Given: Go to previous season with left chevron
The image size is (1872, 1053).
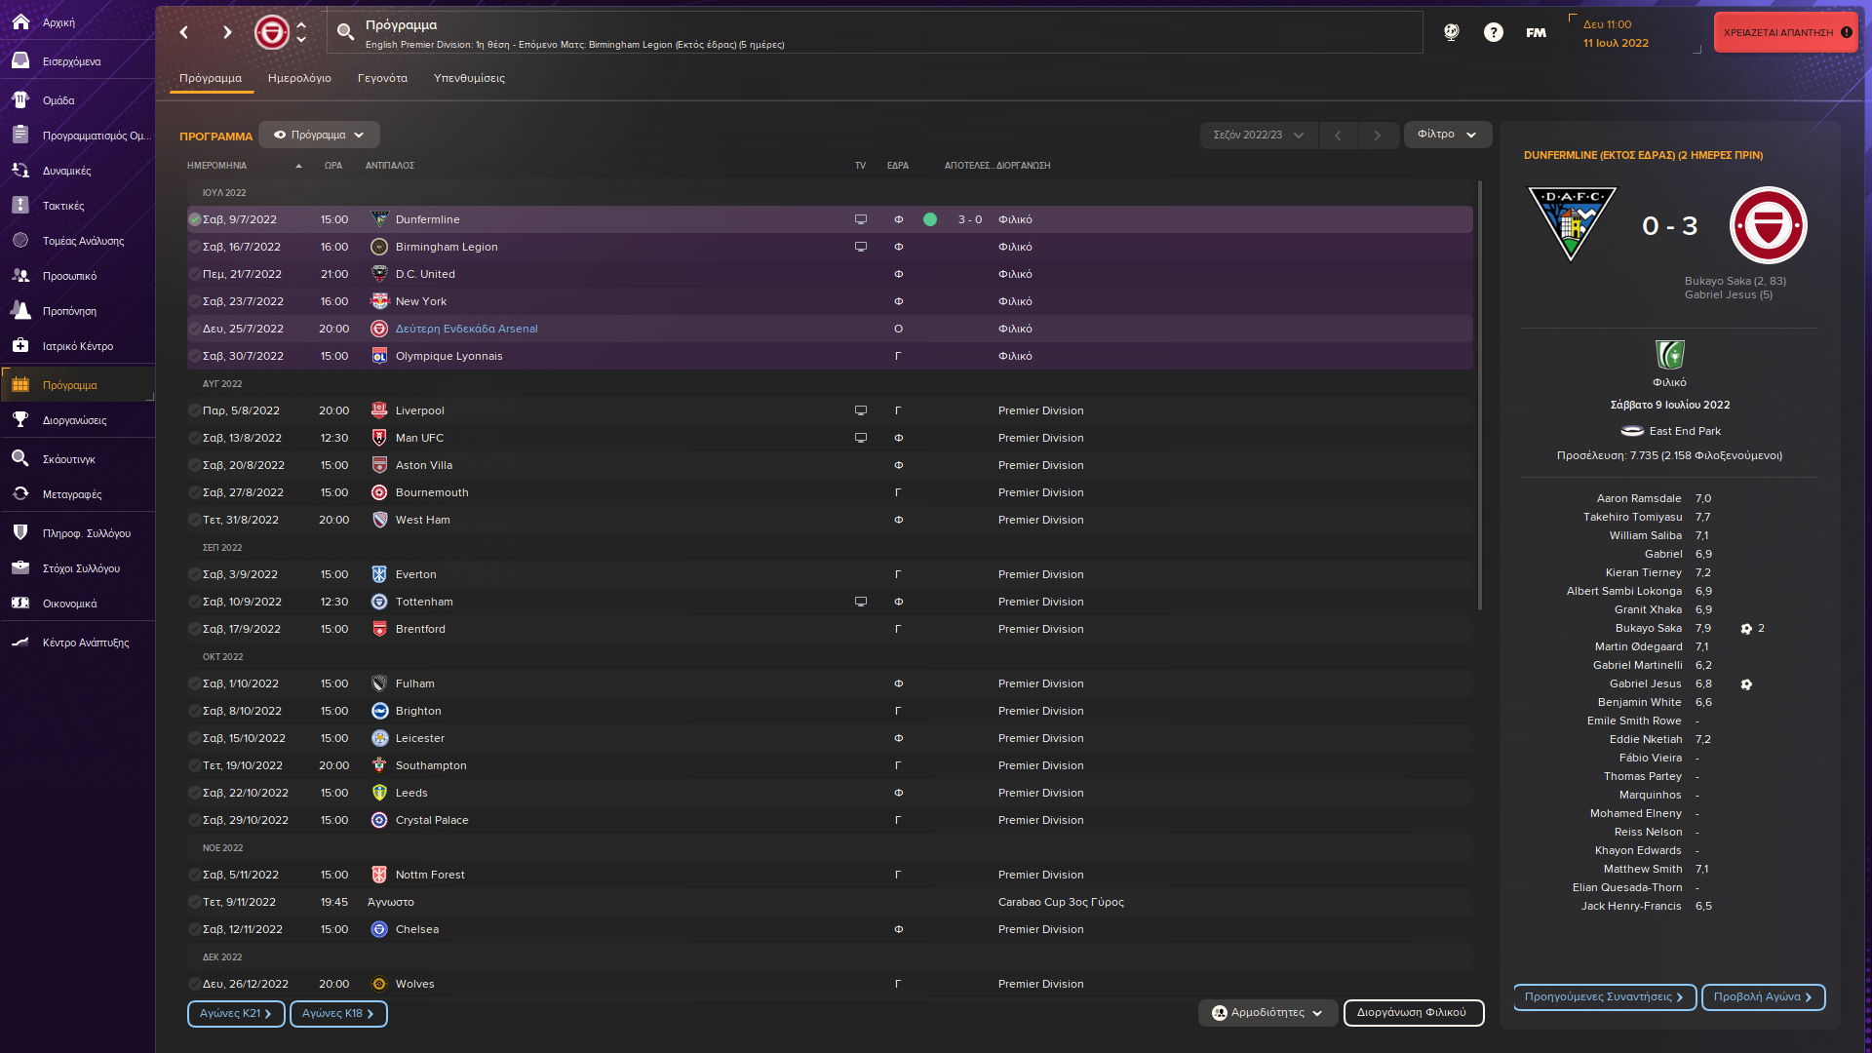Looking at the screenshot, I should (x=1338, y=135).
